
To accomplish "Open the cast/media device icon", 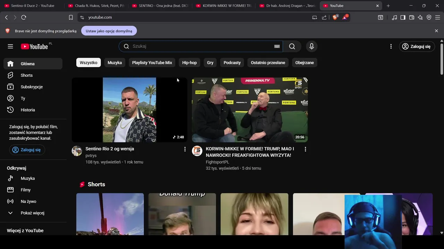I will click(x=315, y=17).
